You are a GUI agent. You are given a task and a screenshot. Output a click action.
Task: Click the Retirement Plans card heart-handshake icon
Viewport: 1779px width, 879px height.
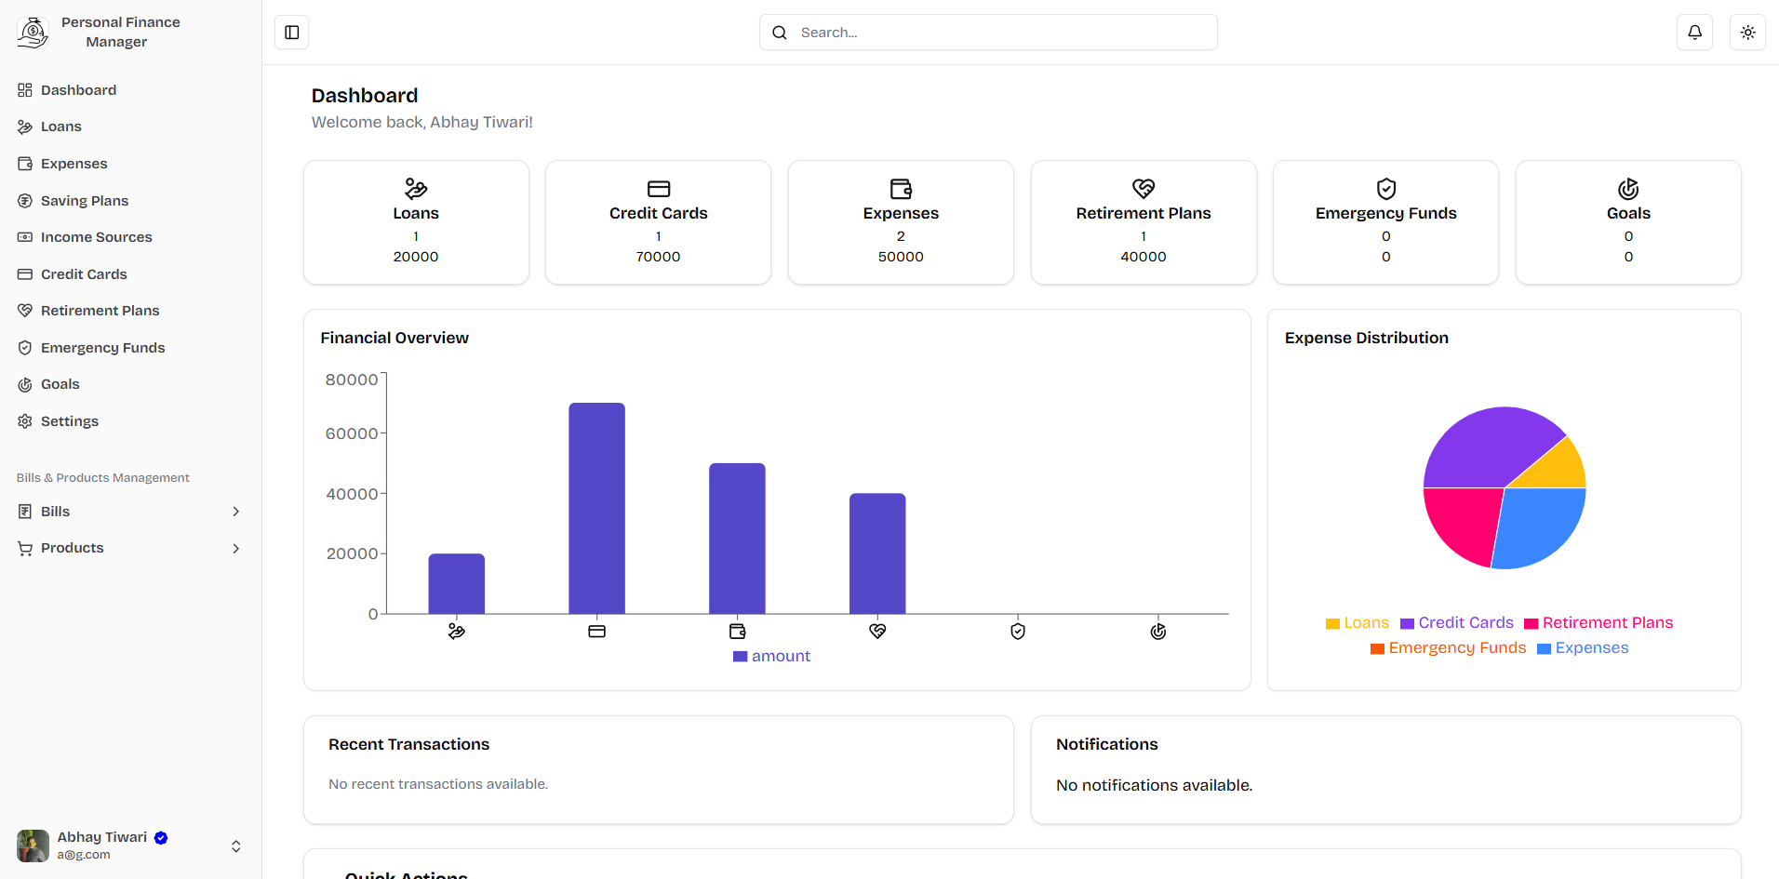pyautogui.click(x=1144, y=189)
